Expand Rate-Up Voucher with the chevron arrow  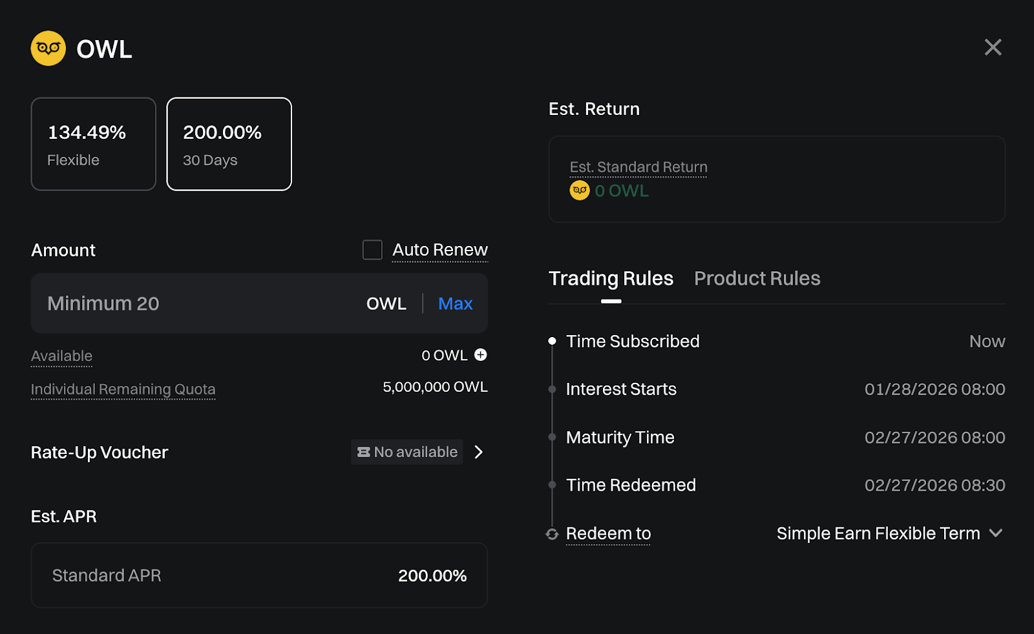[x=479, y=452]
